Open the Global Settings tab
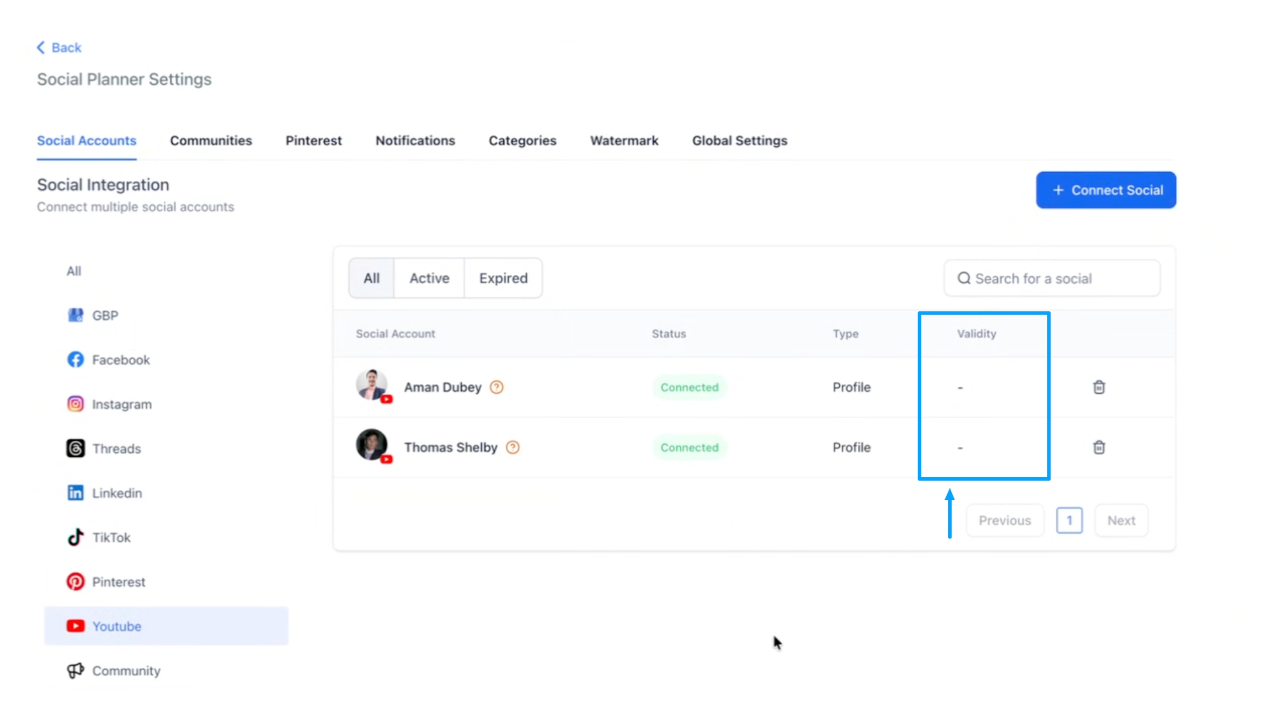Viewport: 1271px width, 710px height. tap(739, 141)
